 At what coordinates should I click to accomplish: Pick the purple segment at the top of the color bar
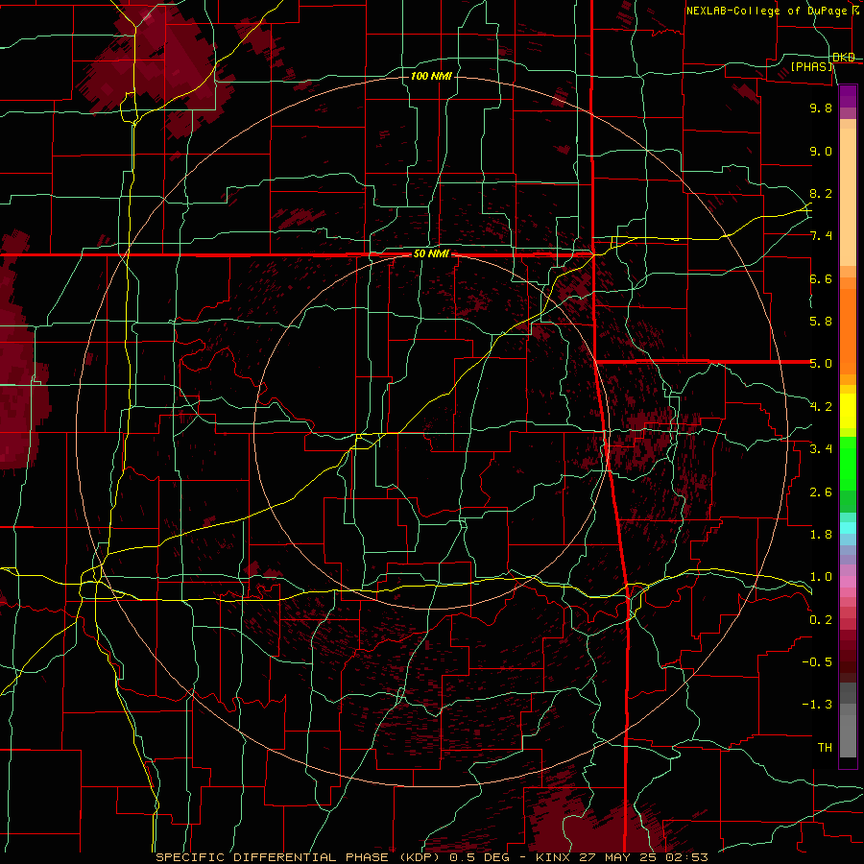[x=848, y=96]
